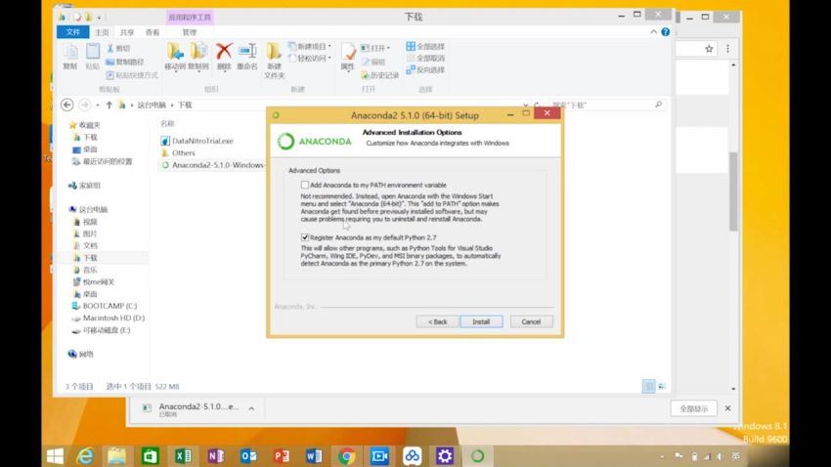Screen dimensions: 831x467
Task: Click the Copy path (复制路径) icon
Action: (x=109, y=62)
